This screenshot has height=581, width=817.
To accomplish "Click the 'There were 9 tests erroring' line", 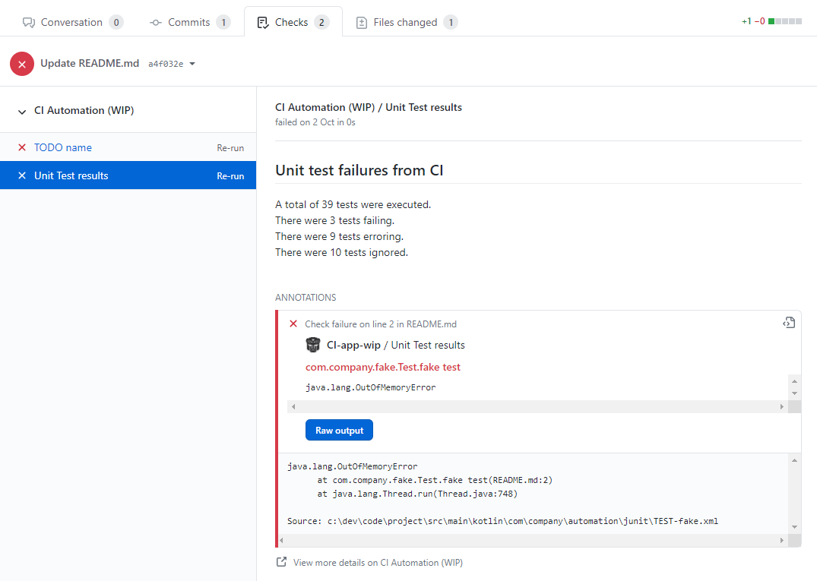I will 339,237.
